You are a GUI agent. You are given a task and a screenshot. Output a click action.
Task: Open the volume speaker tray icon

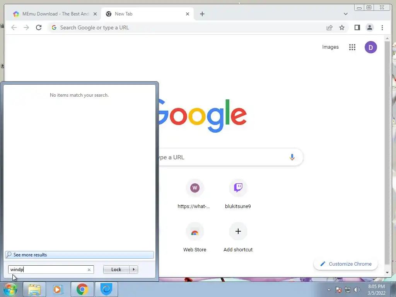click(x=357, y=290)
